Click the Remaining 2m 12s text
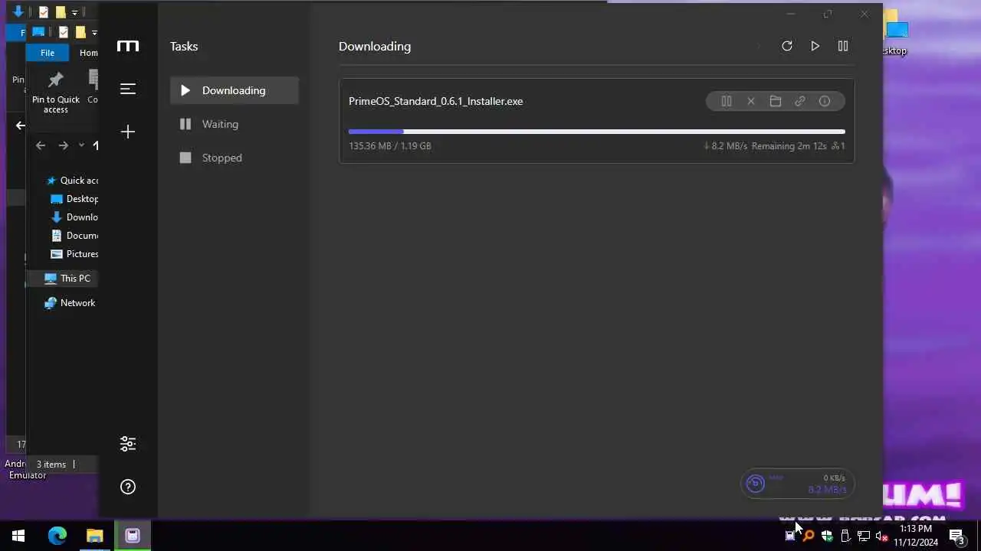The image size is (981, 551). click(x=789, y=145)
